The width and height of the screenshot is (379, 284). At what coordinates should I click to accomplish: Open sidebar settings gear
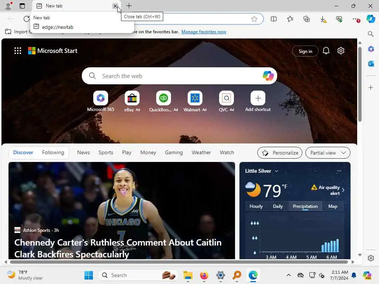pyautogui.click(x=371, y=258)
